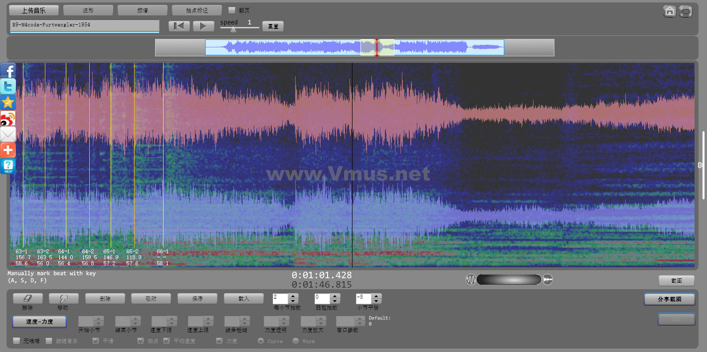Increase the 开始小节 stepper
Screen dimensions: 707x352
tap(99, 319)
